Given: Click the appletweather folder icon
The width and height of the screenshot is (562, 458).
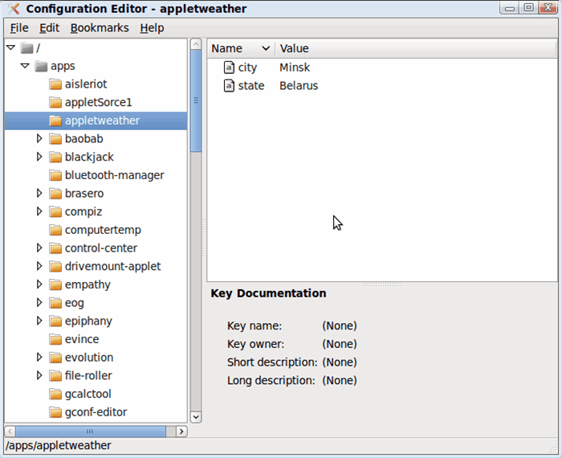Looking at the screenshot, I should click(x=55, y=121).
